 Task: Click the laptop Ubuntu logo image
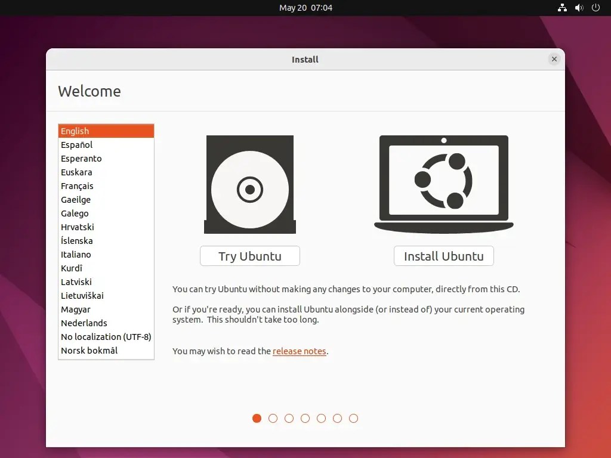coord(444,185)
